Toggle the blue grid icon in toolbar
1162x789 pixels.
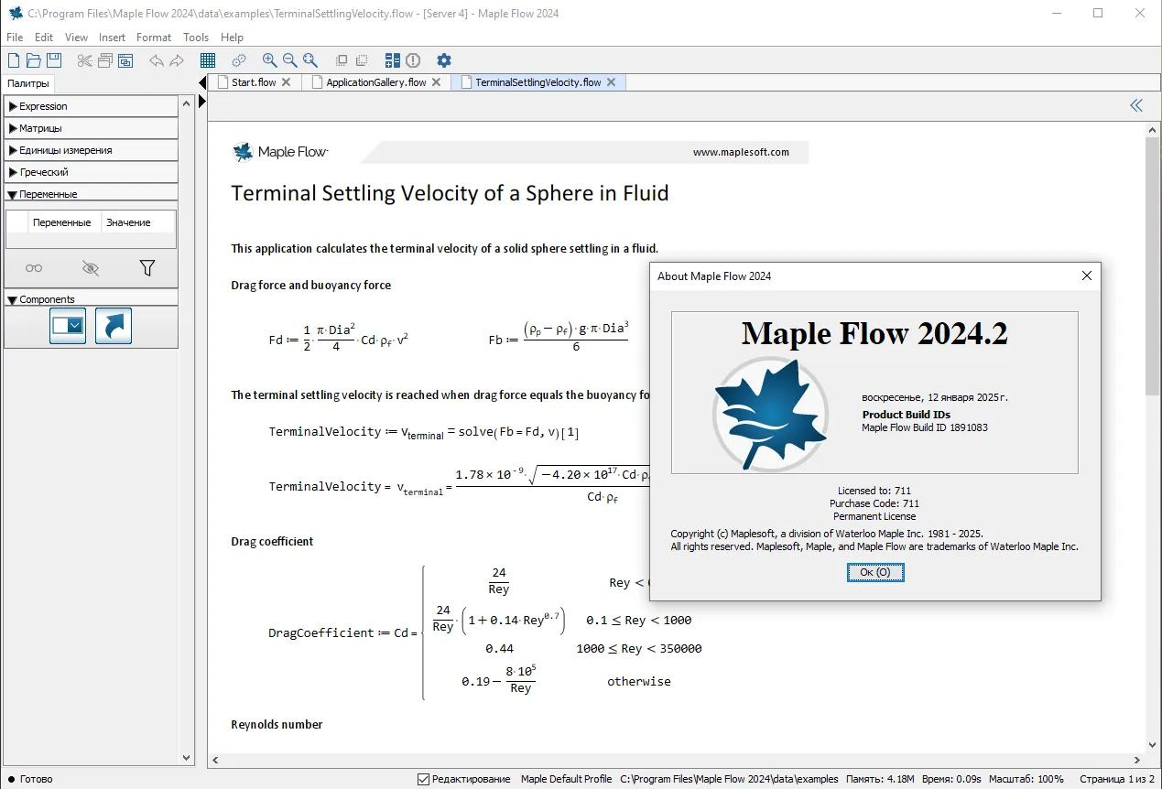click(x=208, y=60)
